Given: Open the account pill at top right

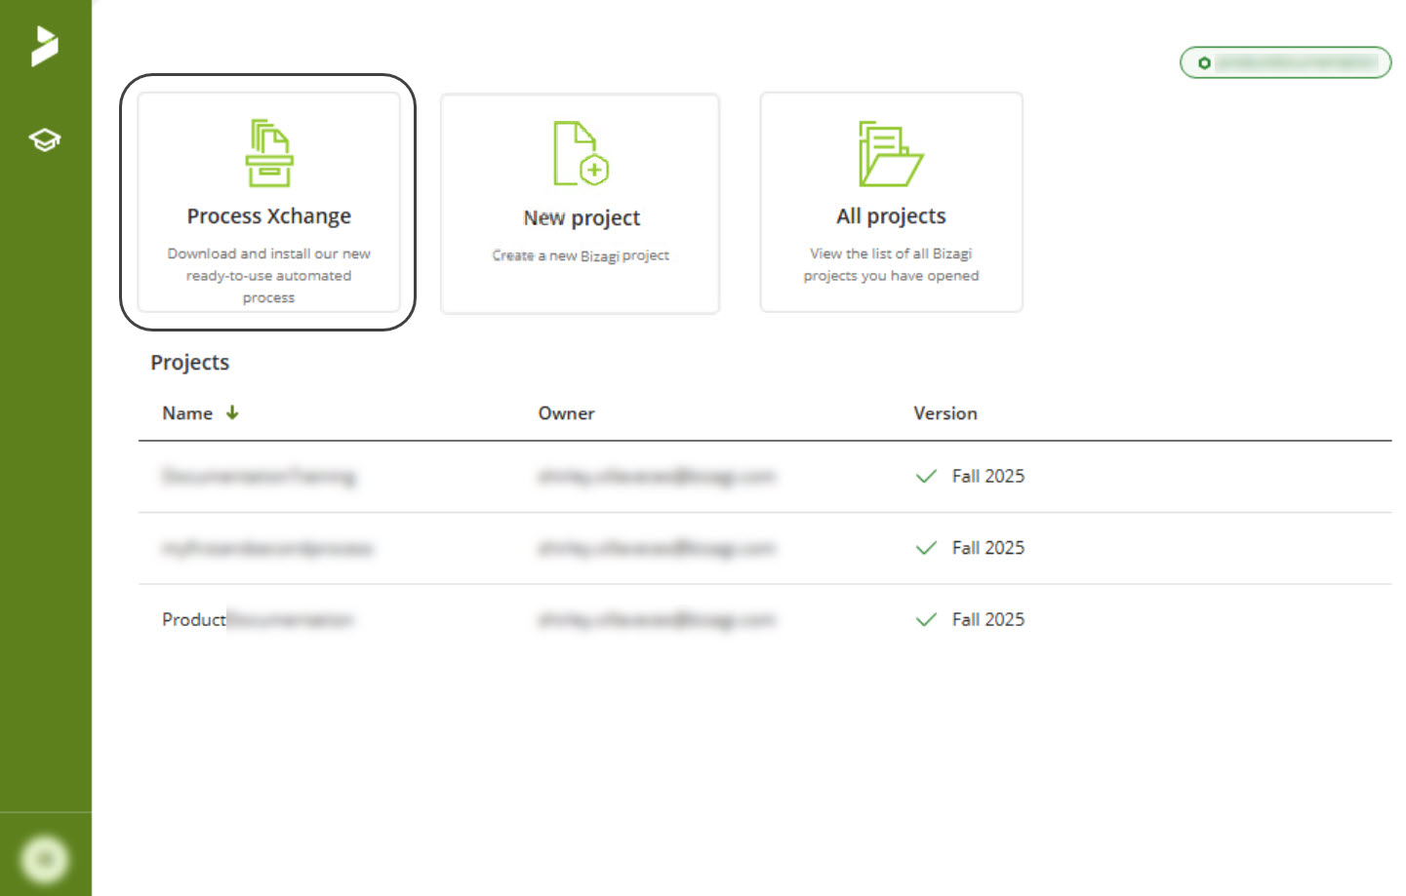Looking at the screenshot, I should click(x=1285, y=62).
